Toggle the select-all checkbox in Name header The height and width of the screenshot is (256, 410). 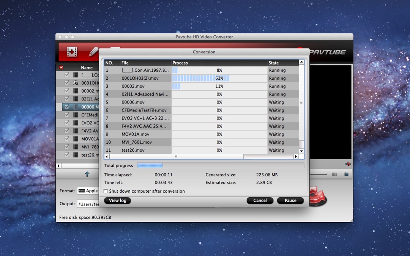pos(61,68)
